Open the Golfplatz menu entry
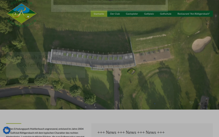This screenshot has height=137, width=219. [x=149, y=14]
